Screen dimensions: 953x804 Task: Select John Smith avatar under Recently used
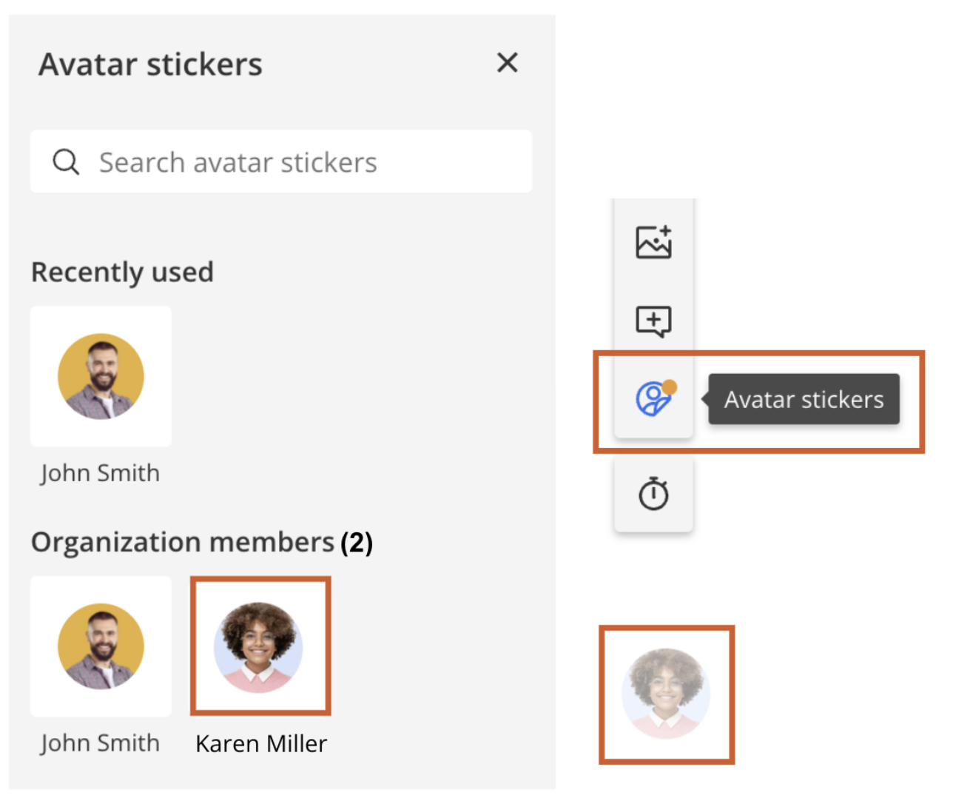point(101,376)
